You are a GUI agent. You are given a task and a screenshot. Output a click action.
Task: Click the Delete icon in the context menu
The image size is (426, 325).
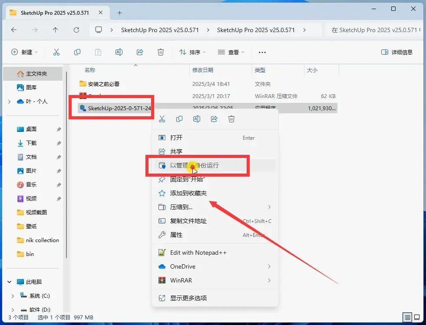[231, 119]
